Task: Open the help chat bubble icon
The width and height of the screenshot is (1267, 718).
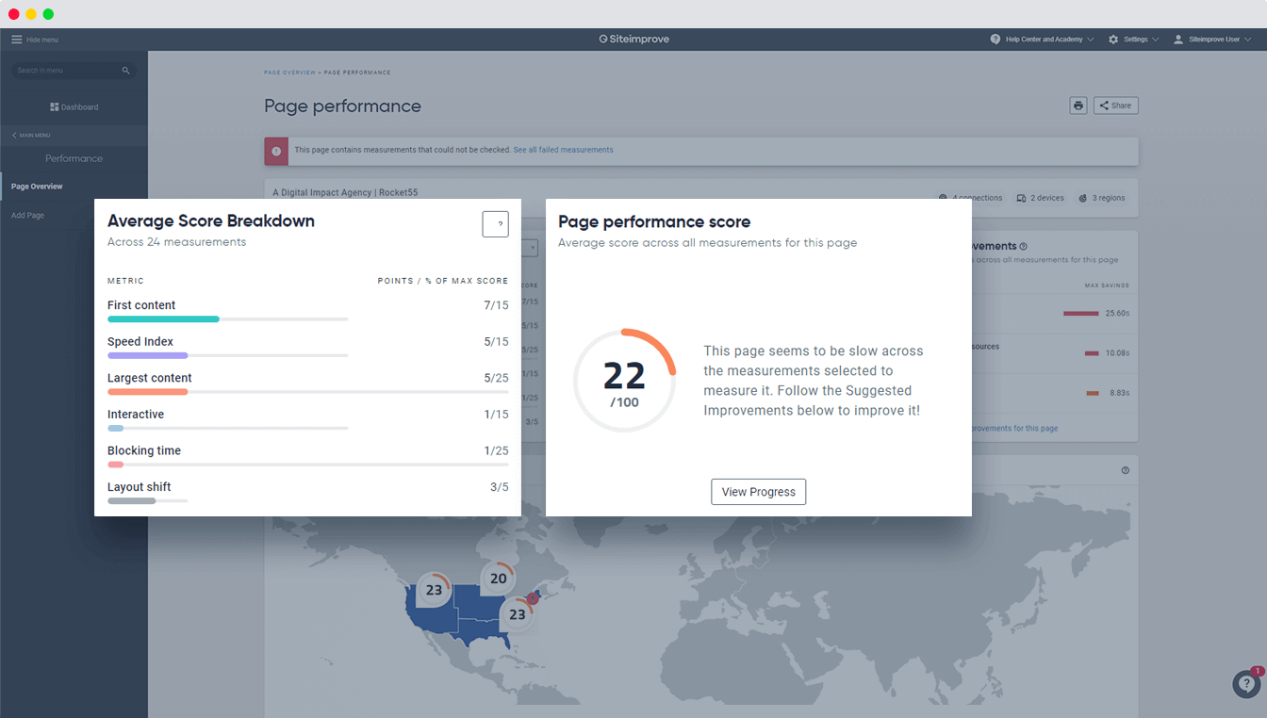Action: coord(1246,684)
